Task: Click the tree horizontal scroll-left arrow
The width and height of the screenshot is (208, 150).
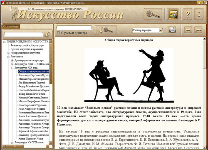Action: tap(4, 146)
